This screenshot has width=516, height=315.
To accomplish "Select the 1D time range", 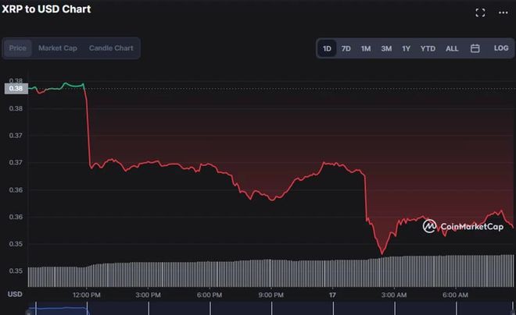I will (327, 48).
